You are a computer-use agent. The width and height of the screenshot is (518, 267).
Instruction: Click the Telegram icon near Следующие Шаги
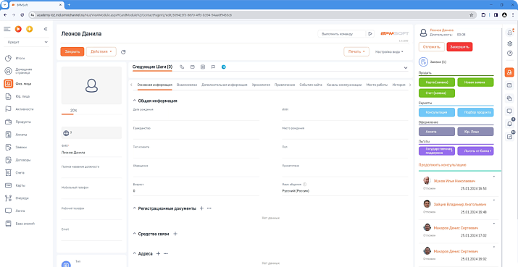click(224, 67)
